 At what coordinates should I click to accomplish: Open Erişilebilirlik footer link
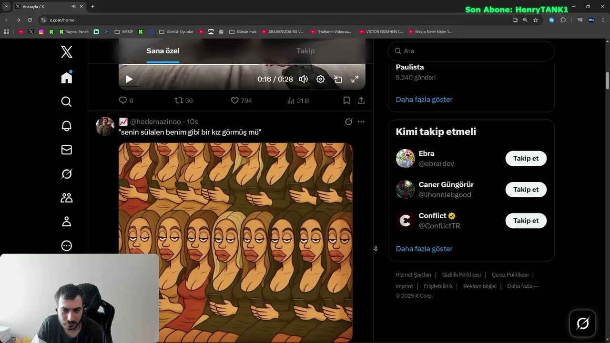pos(438,286)
